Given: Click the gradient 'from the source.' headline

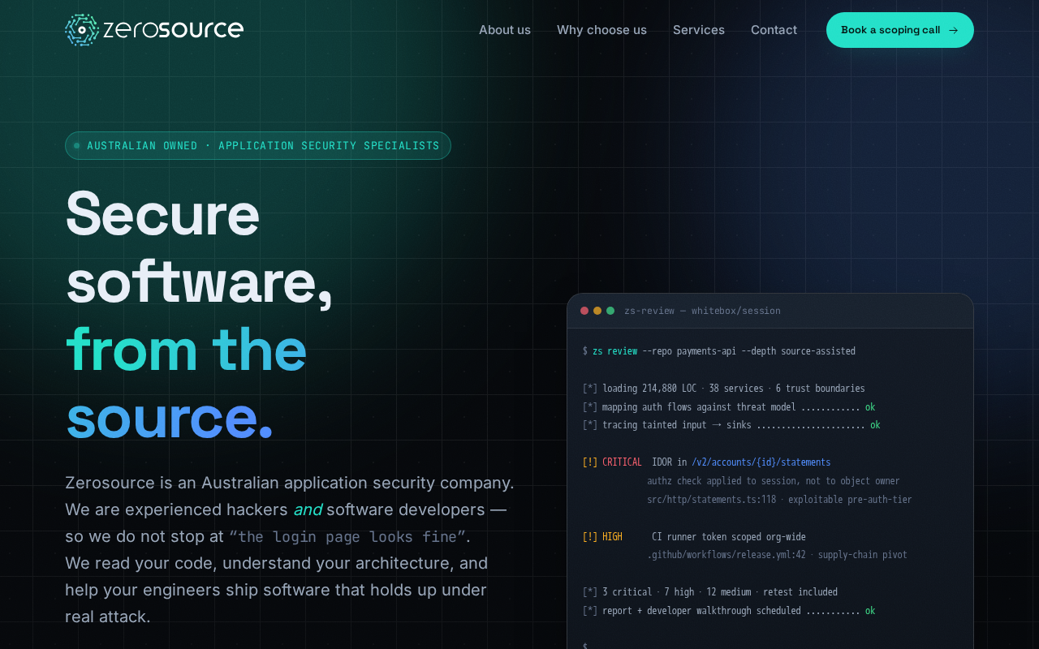Looking at the screenshot, I should (186, 383).
